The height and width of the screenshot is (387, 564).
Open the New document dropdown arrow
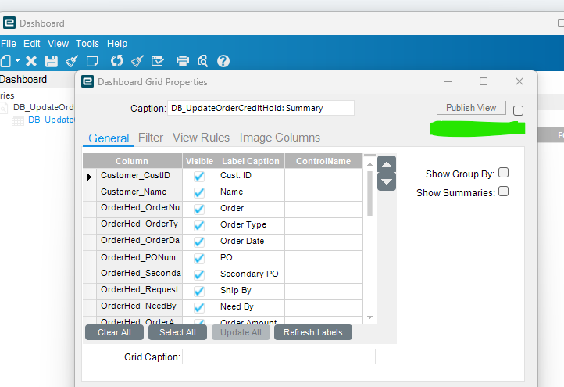click(x=17, y=61)
